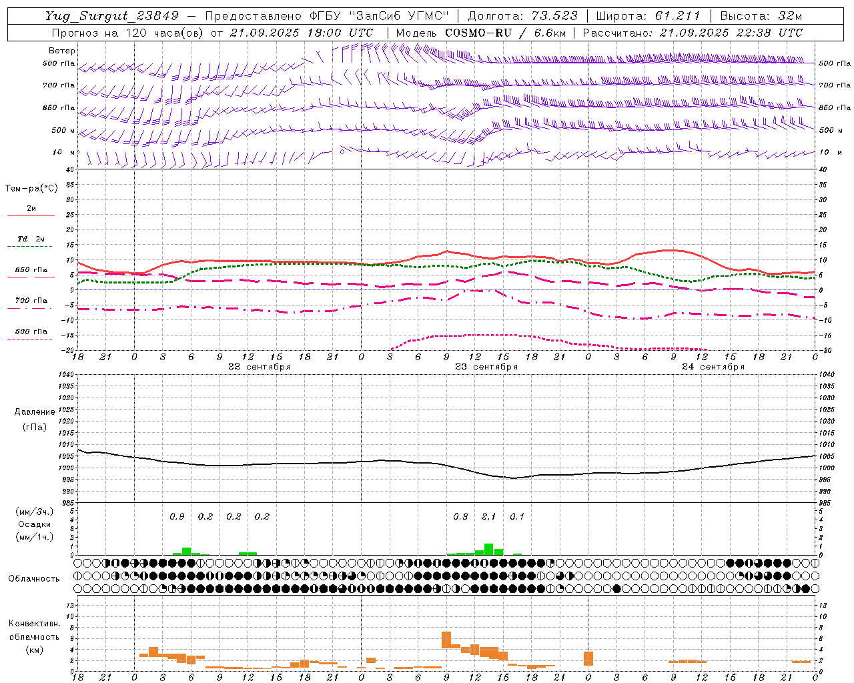Click the 500 гПа temperature legend entry
This screenshot has width=854, height=683.
31,331
